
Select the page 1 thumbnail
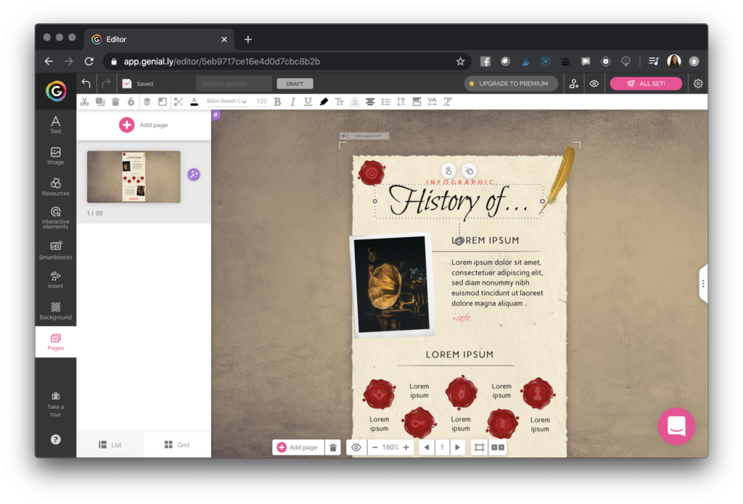pos(134,176)
